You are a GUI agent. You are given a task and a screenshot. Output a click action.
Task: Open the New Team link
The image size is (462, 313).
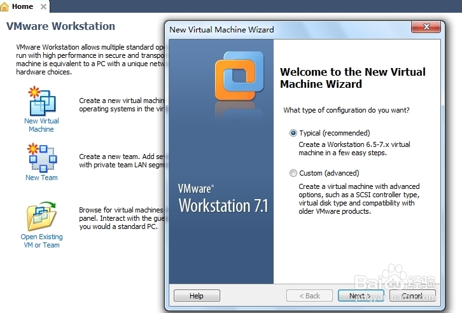[x=41, y=177]
